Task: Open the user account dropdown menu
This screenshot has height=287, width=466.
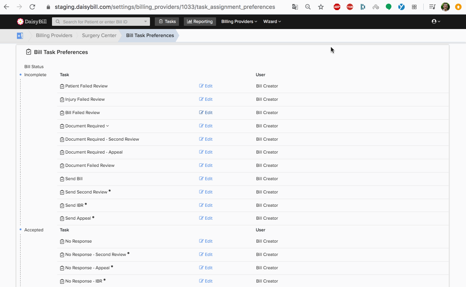Action: click(436, 21)
